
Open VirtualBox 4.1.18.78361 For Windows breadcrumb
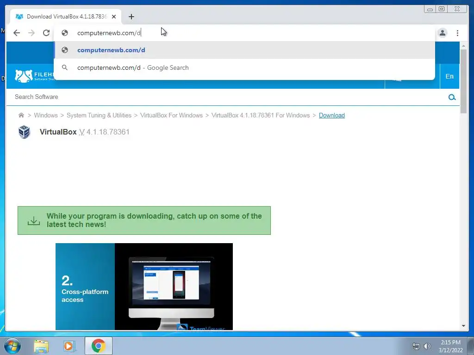pos(261,115)
